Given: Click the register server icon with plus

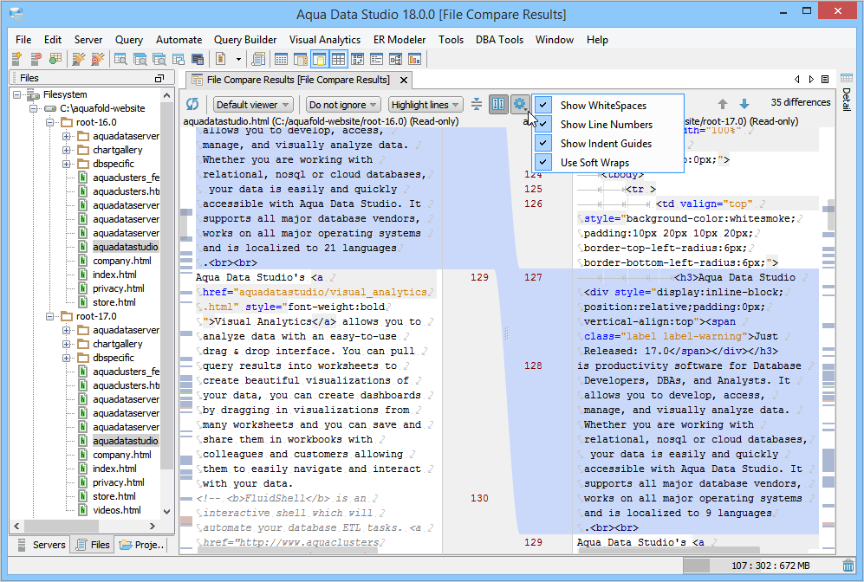Looking at the screenshot, I should point(17,59).
